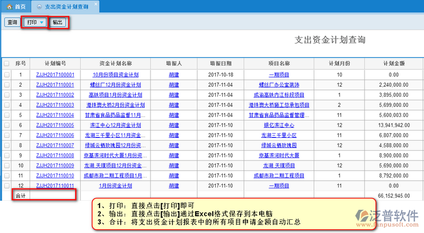Open the 银亿滨江中心 project link
Screen dimensions: 424x233
(x=278, y=125)
